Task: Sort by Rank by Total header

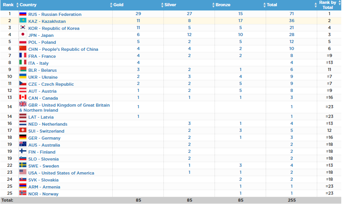Action: point(328,5)
